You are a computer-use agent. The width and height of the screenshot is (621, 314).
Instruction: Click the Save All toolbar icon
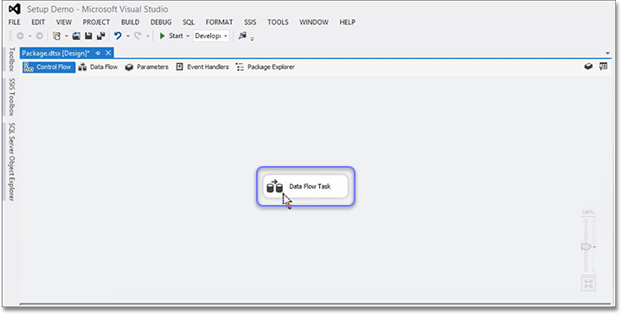pyautogui.click(x=101, y=36)
